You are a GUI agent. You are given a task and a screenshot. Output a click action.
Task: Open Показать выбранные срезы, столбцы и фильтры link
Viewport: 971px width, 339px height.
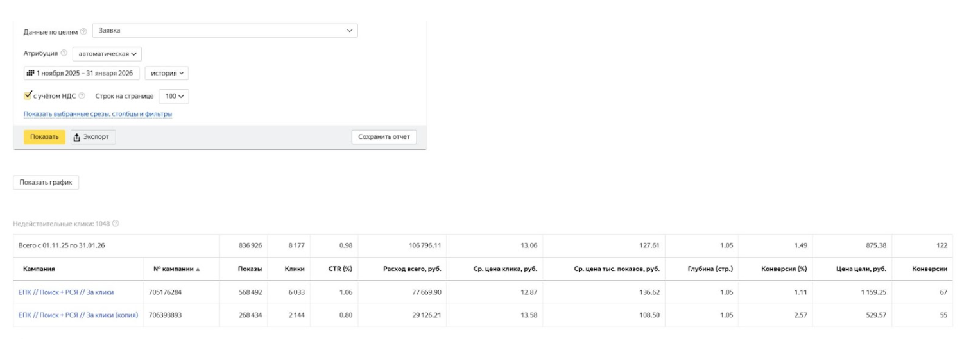(98, 114)
